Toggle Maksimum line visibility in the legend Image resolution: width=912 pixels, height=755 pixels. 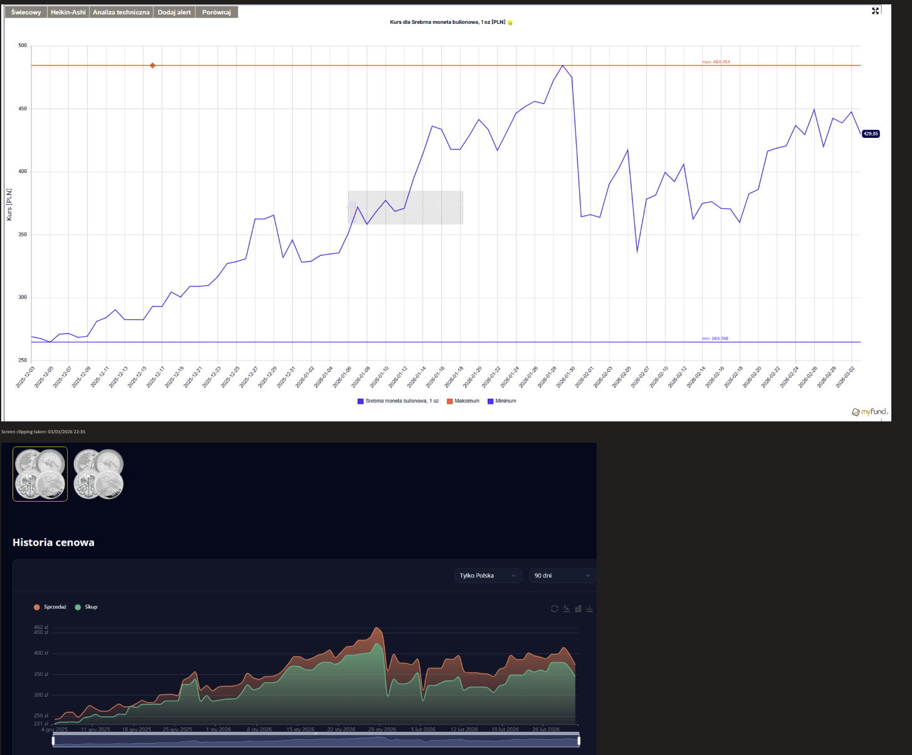point(463,401)
